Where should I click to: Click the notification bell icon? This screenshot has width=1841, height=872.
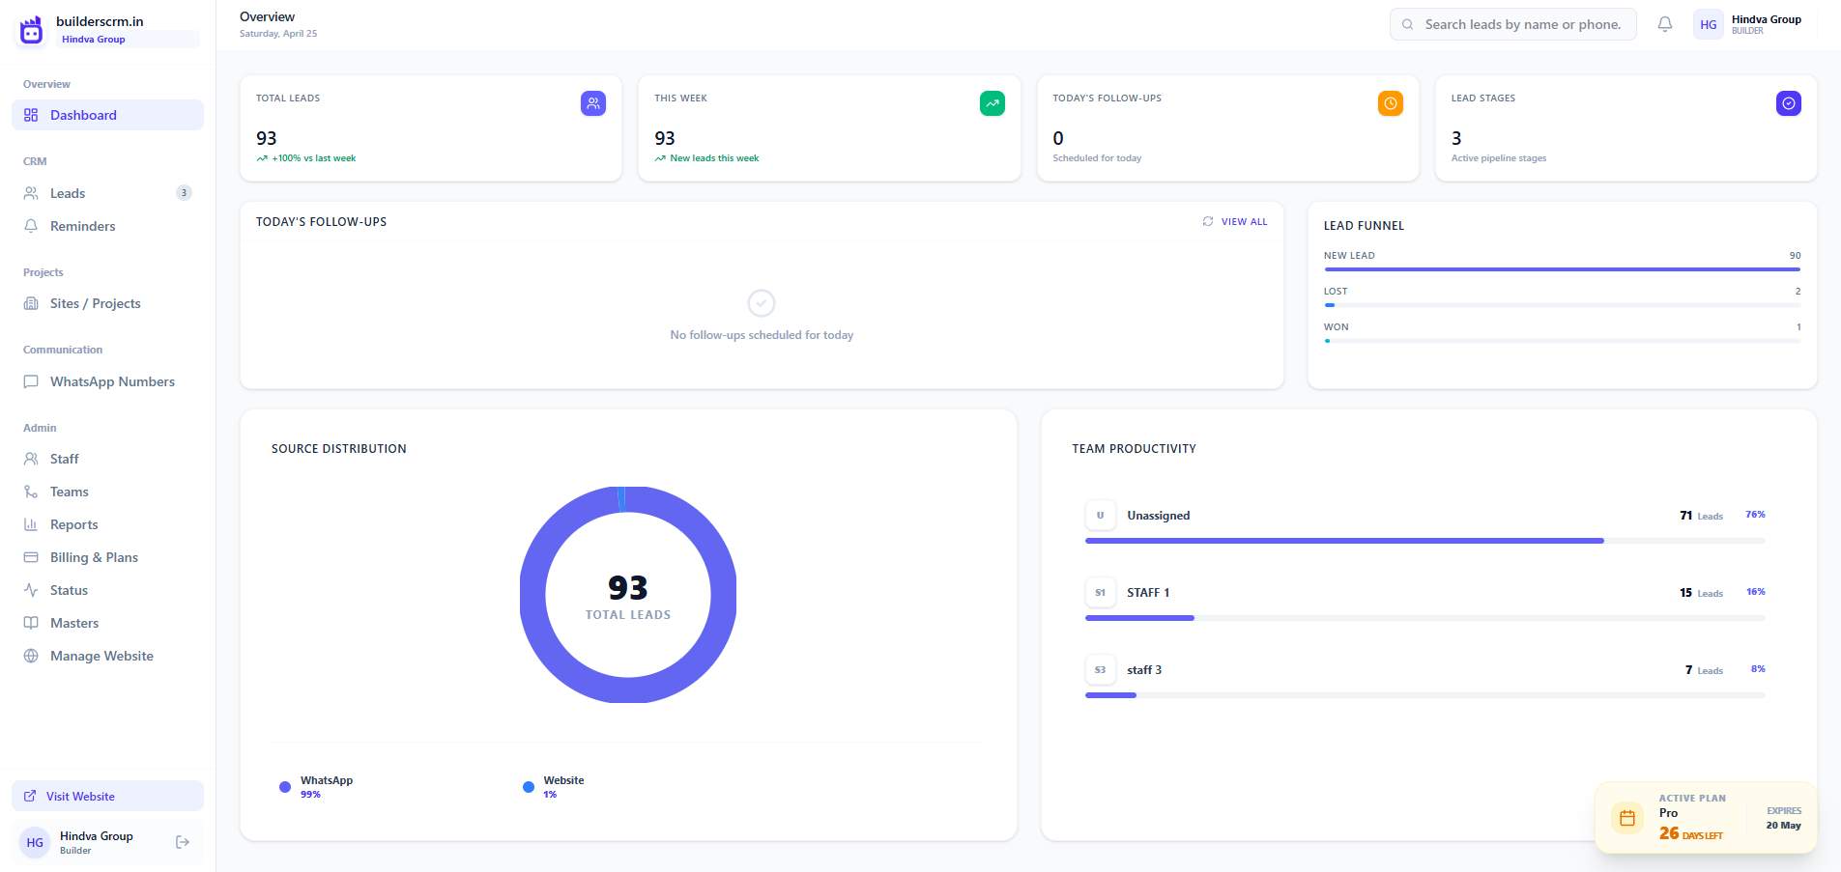point(1664,24)
